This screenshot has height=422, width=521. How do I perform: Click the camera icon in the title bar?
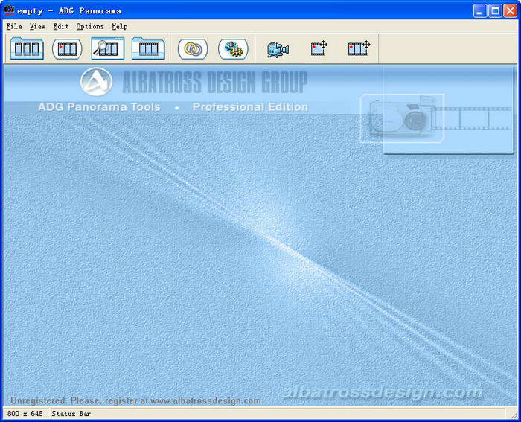tap(9, 10)
